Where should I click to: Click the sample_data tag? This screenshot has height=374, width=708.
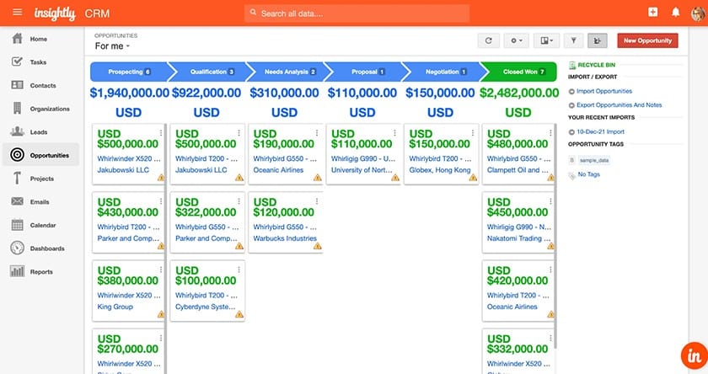coord(594,160)
